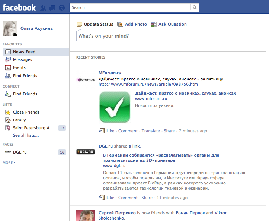
Task: Click the Close Friends star icon
Action: (8, 112)
